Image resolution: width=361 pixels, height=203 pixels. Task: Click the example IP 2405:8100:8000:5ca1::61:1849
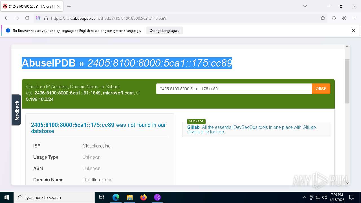pyautogui.click(x=67, y=93)
